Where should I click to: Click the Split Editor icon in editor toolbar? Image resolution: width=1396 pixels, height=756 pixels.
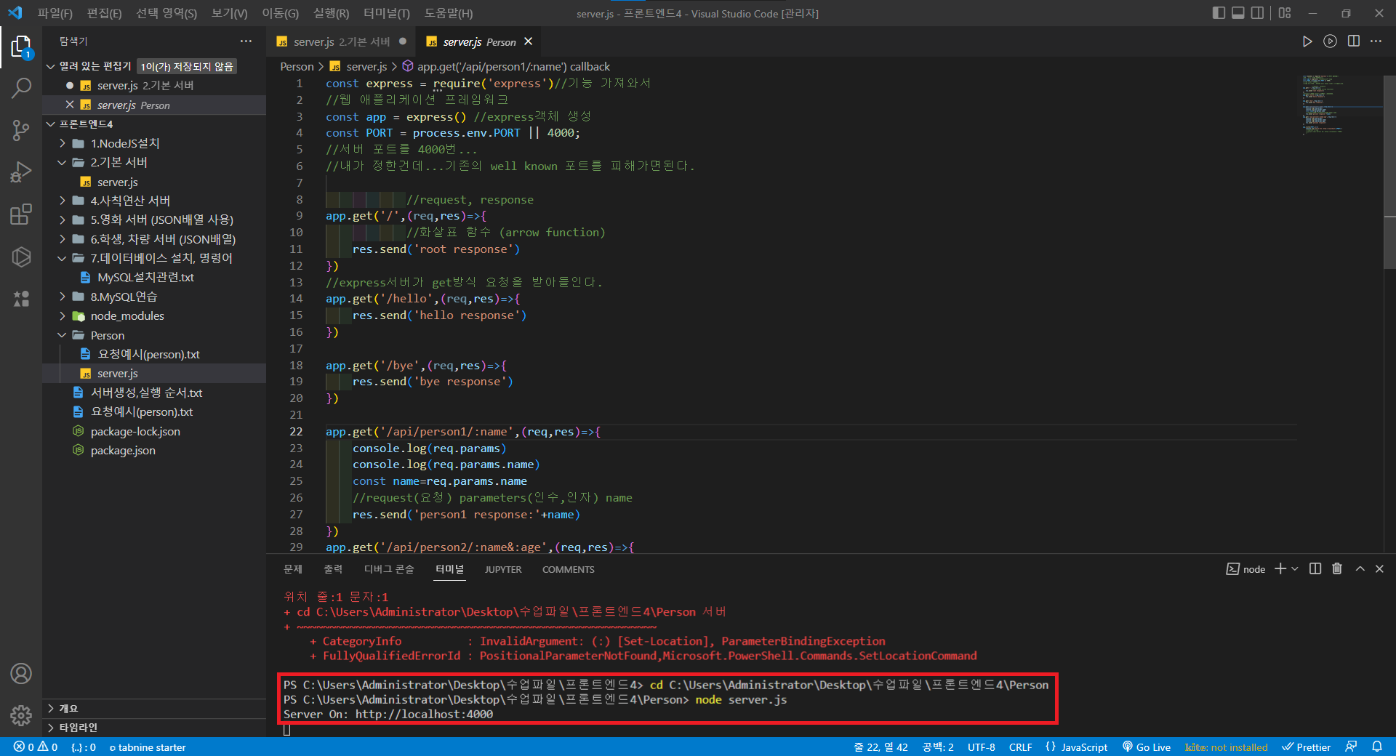coord(1353,41)
